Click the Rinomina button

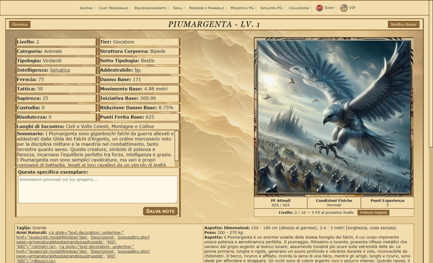tap(20, 24)
